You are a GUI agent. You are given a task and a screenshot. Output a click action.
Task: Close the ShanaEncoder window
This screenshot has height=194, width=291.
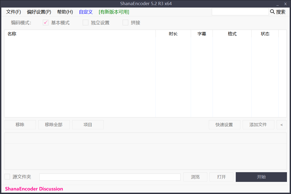(x=285, y=4)
